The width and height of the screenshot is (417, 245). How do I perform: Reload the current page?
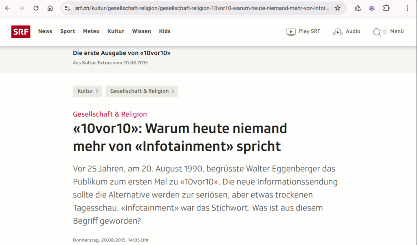(x=36, y=8)
